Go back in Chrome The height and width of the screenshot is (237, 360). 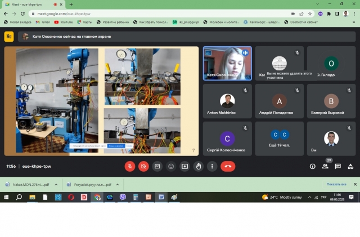tap(6, 14)
